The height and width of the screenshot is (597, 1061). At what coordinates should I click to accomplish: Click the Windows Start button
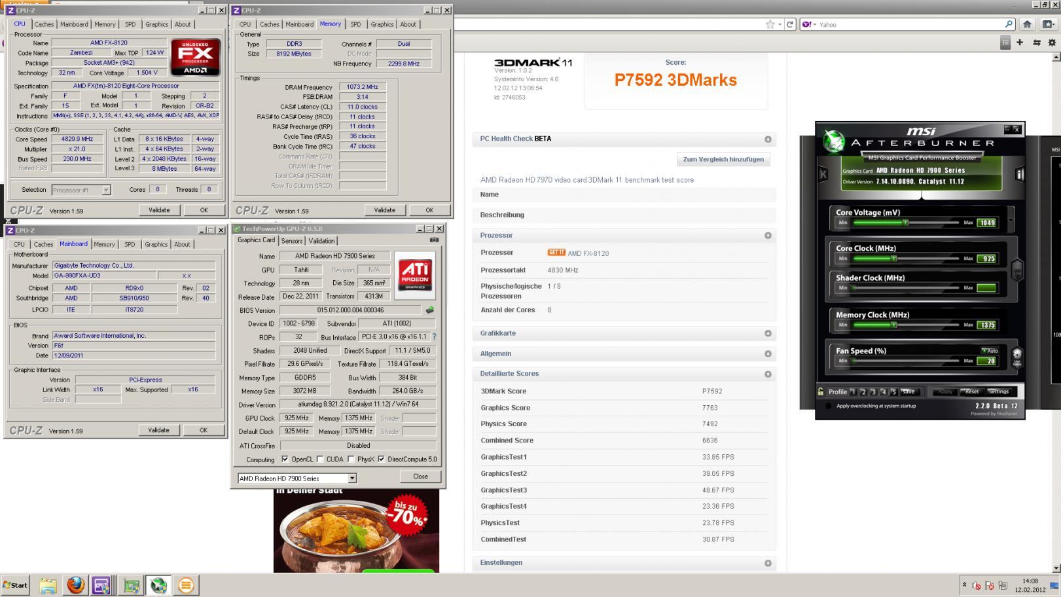(x=15, y=585)
